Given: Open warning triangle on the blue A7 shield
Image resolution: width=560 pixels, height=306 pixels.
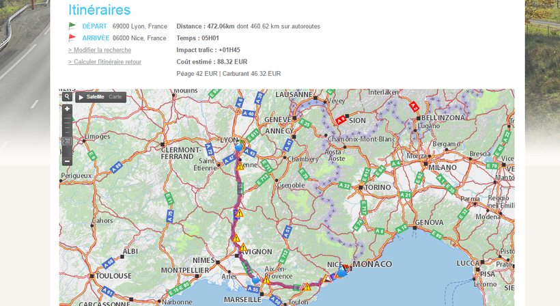Looking at the screenshot, I should pyautogui.click(x=240, y=214).
